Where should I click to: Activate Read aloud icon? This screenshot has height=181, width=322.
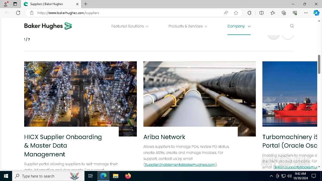point(226,13)
